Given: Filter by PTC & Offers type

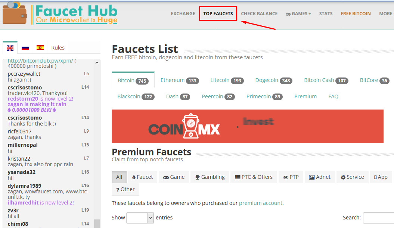Looking at the screenshot, I should coord(254,177).
